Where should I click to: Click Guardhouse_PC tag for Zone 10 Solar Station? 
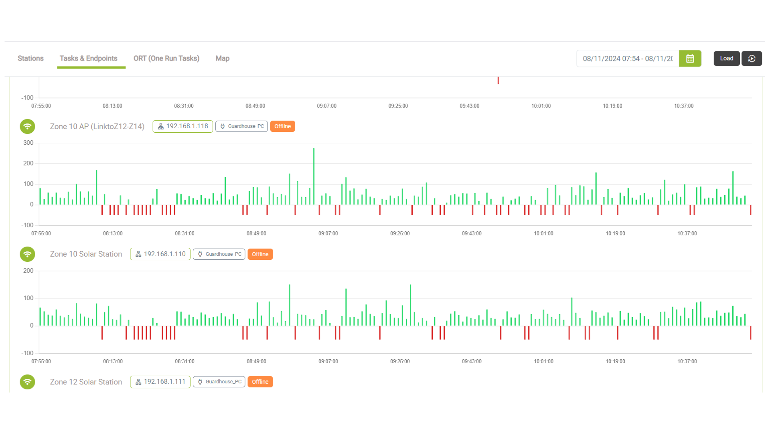[x=219, y=254]
